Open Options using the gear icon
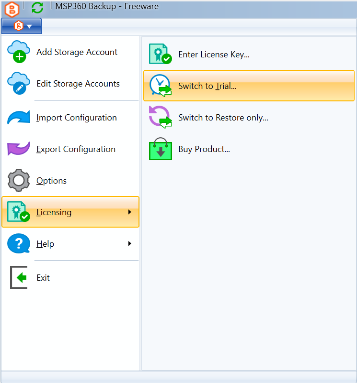This screenshot has width=357, height=383. click(18, 180)
